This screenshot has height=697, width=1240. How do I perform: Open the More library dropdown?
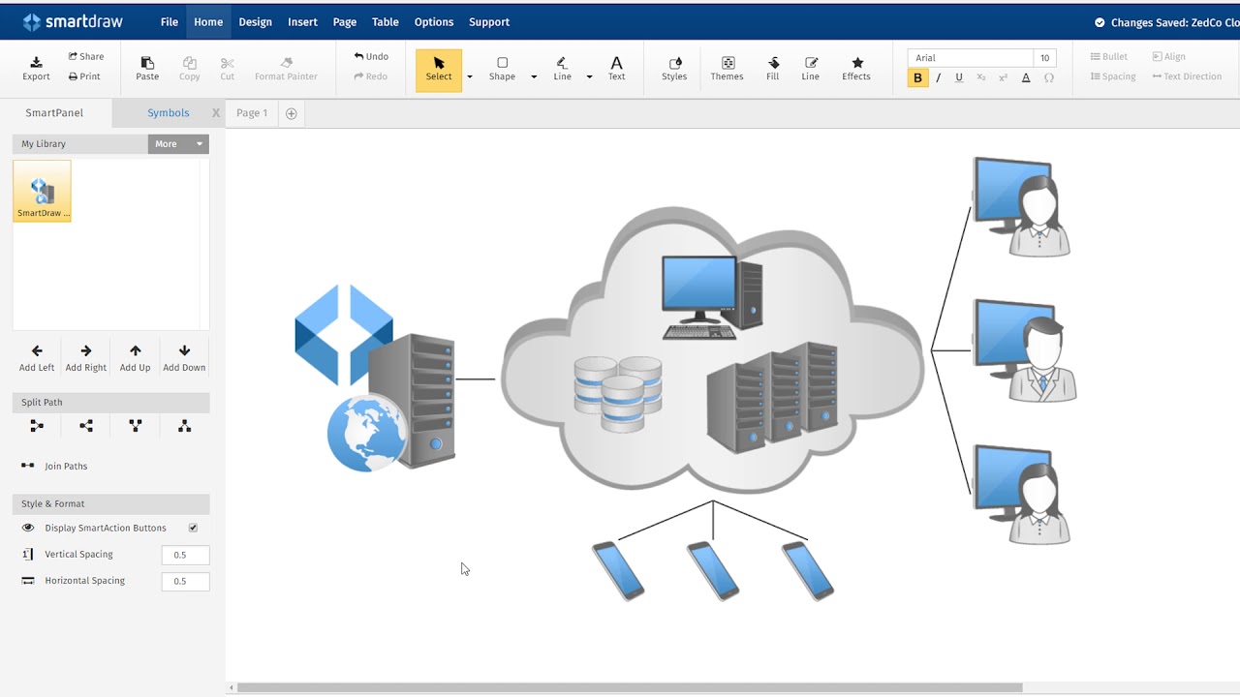[178, 144]
